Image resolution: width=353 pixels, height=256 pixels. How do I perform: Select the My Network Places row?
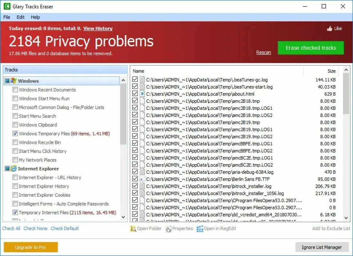(x=38, y=160)
